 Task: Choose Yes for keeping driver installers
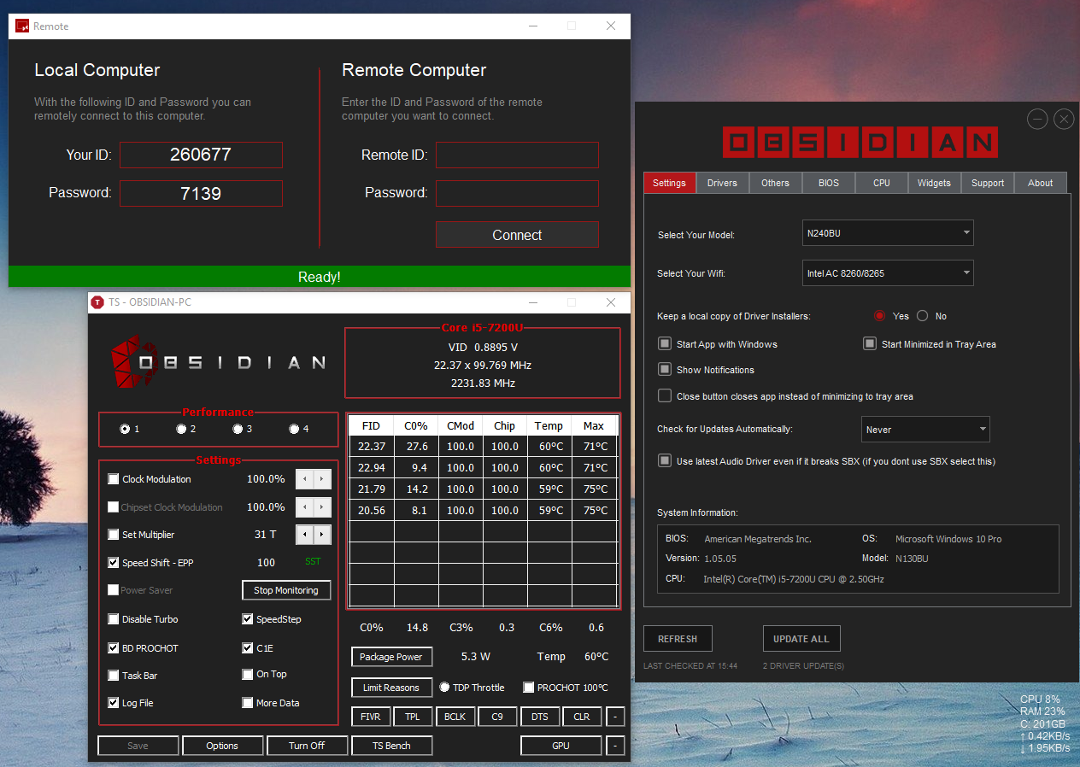pos(880,316)
